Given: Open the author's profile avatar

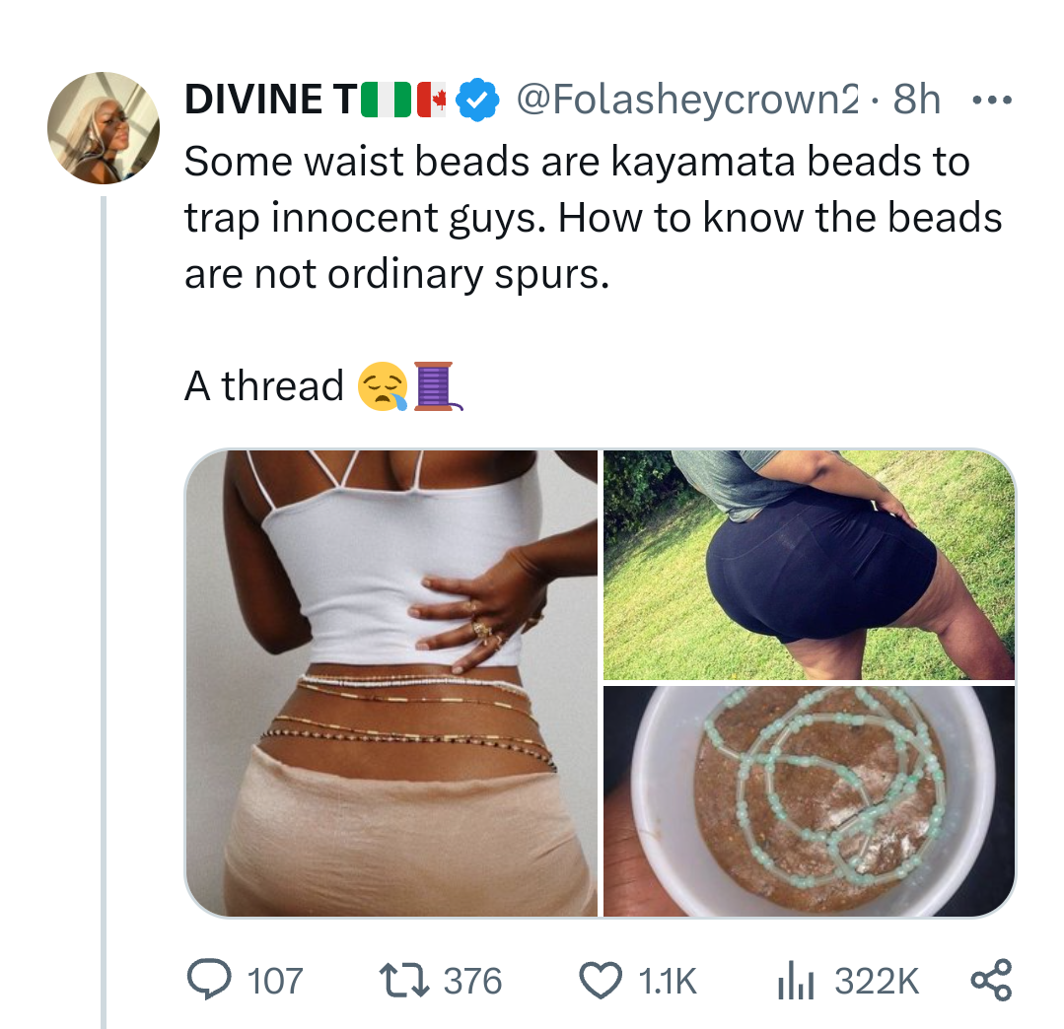Looking at the screenshot, I should pyautogui.click(x=104, y=129).
